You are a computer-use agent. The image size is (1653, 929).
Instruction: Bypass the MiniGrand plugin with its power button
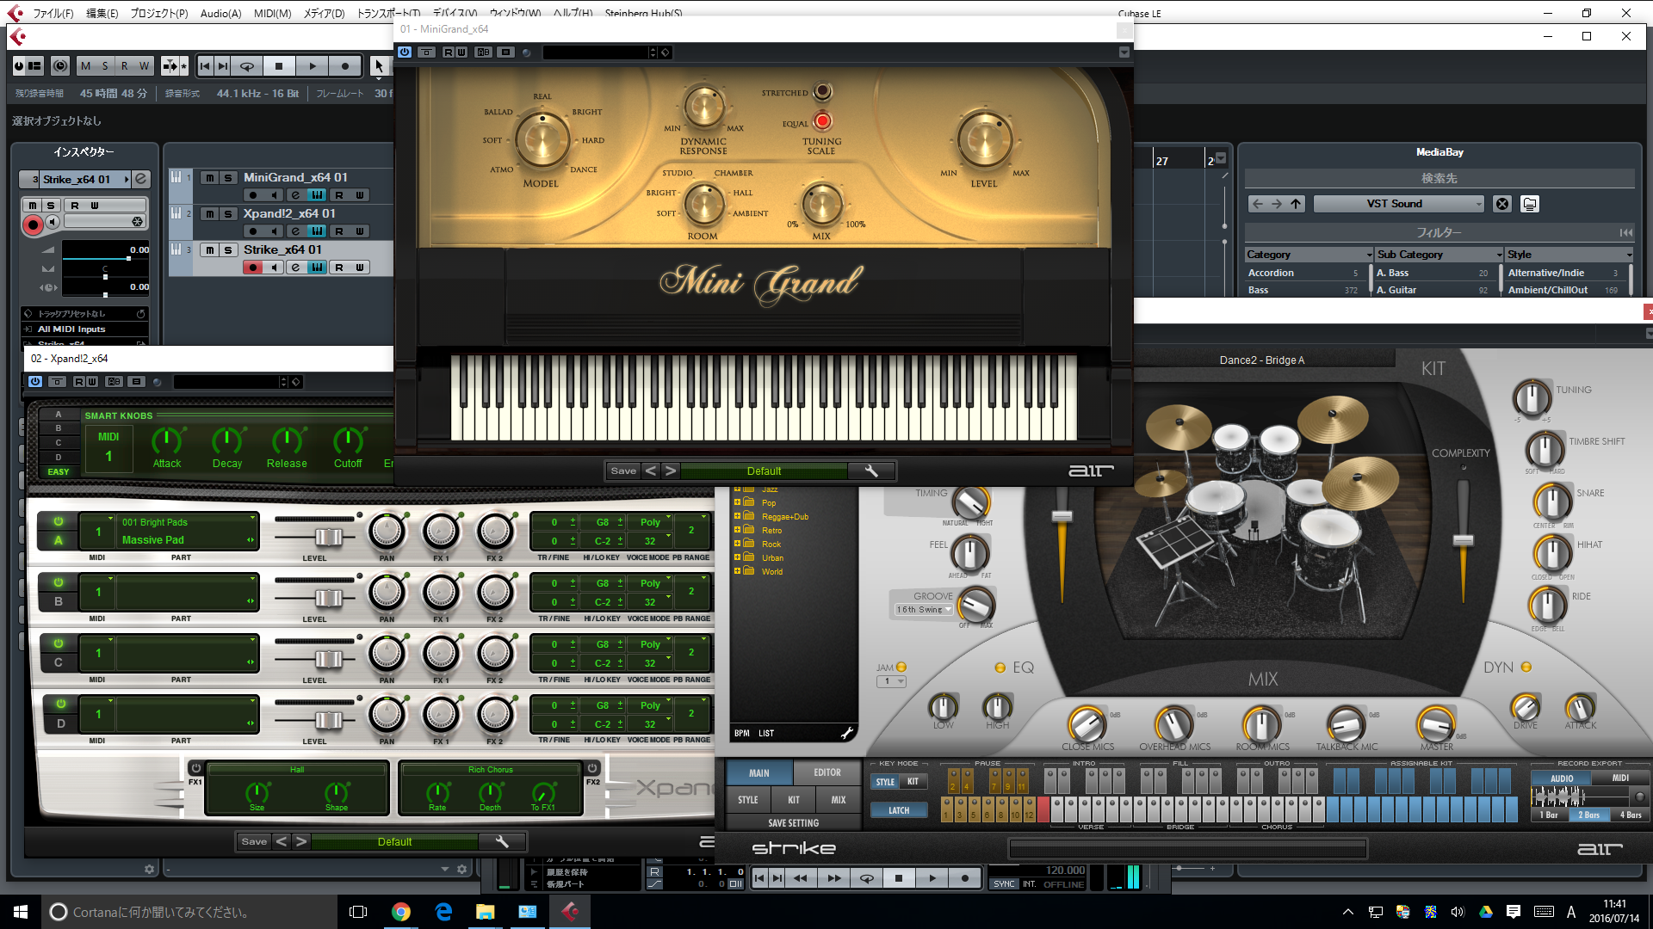[x=404, y=52]
